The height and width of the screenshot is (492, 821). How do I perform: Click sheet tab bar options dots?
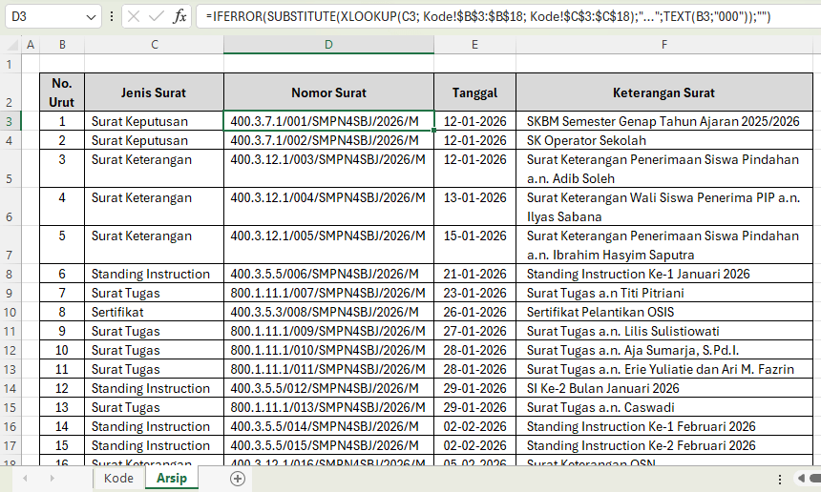(780, 479)
